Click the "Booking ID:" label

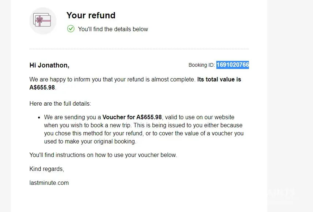(x=201, y=65)
